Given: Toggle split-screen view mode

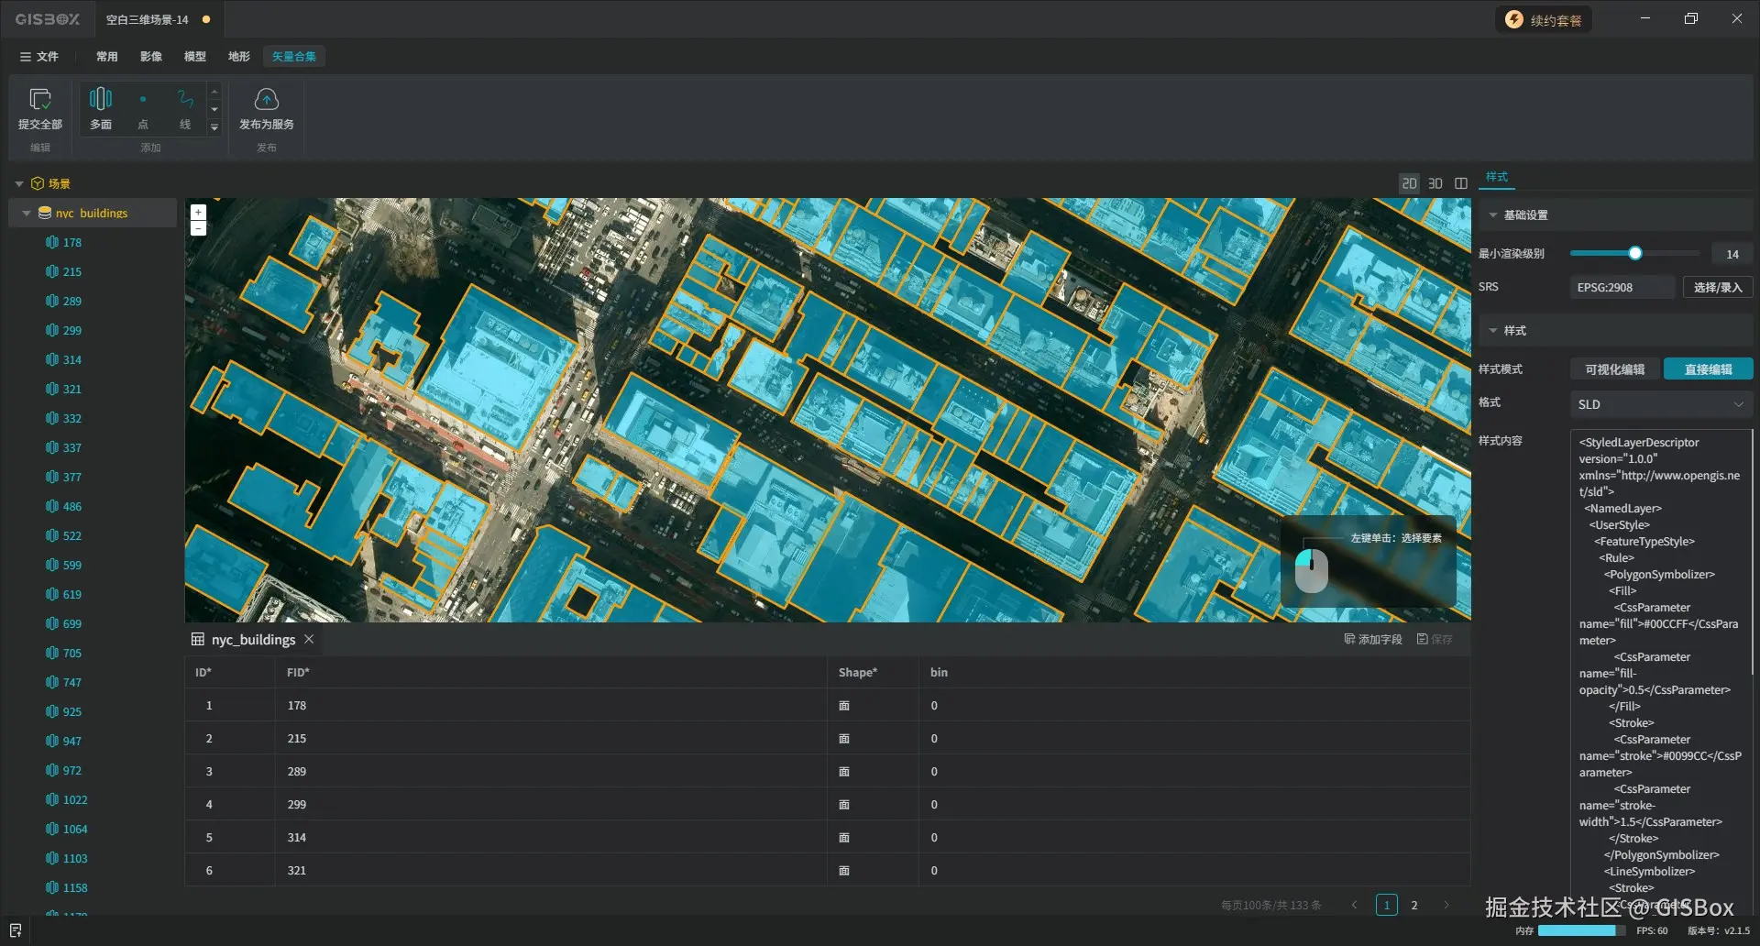Looking at the screenshot, I should [x=1461, y=183].
